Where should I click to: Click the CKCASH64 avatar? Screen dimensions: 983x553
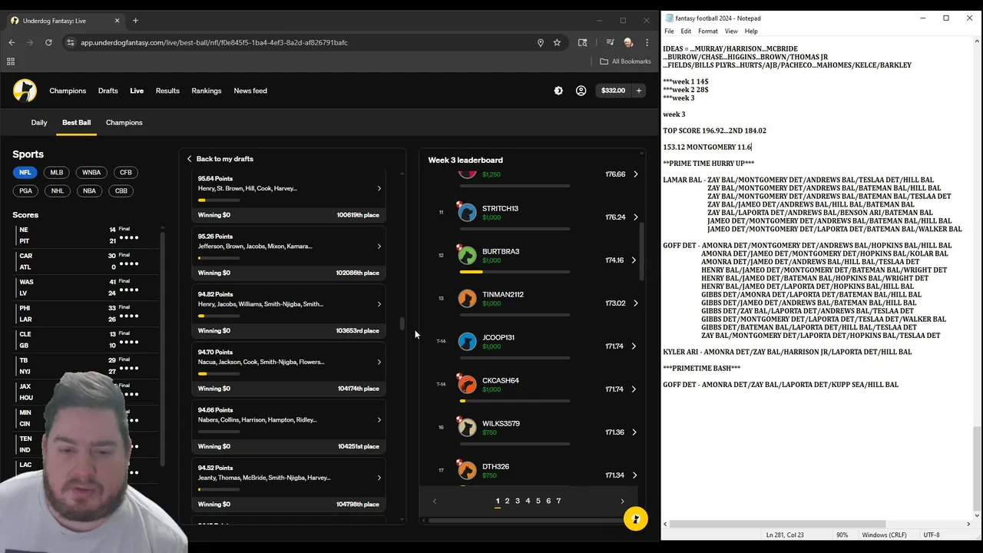[467, 384]
